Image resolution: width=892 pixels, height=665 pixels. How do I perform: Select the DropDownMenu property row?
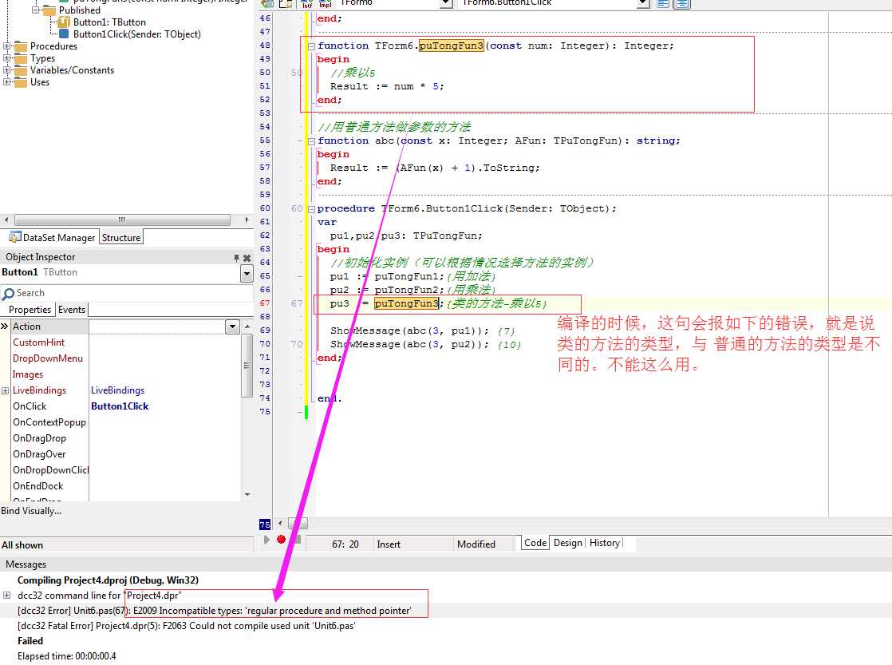[126, 358]
